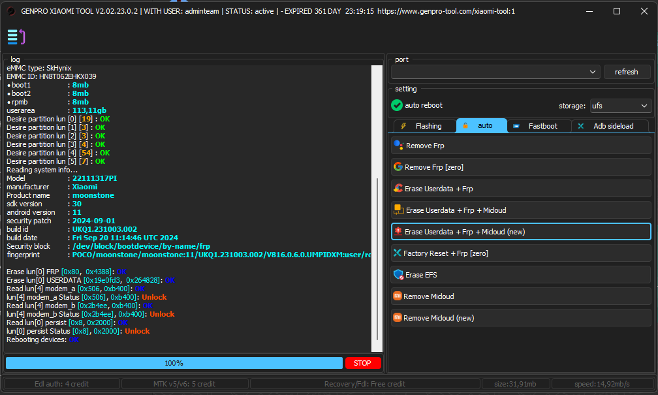The width and height of the screenshot is (658, 395).
Task: Run the Erase EFS operation
Action: pos(521,274)
